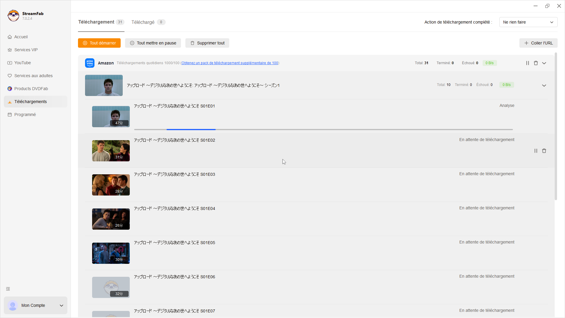
Task: Open the extra download pack link
Action: coord(230,63)
